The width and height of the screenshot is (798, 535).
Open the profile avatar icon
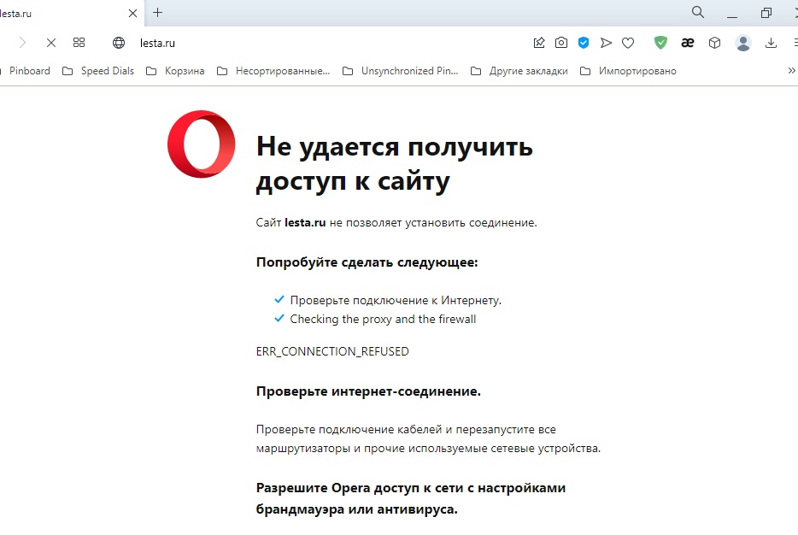(x=743, y=43)
